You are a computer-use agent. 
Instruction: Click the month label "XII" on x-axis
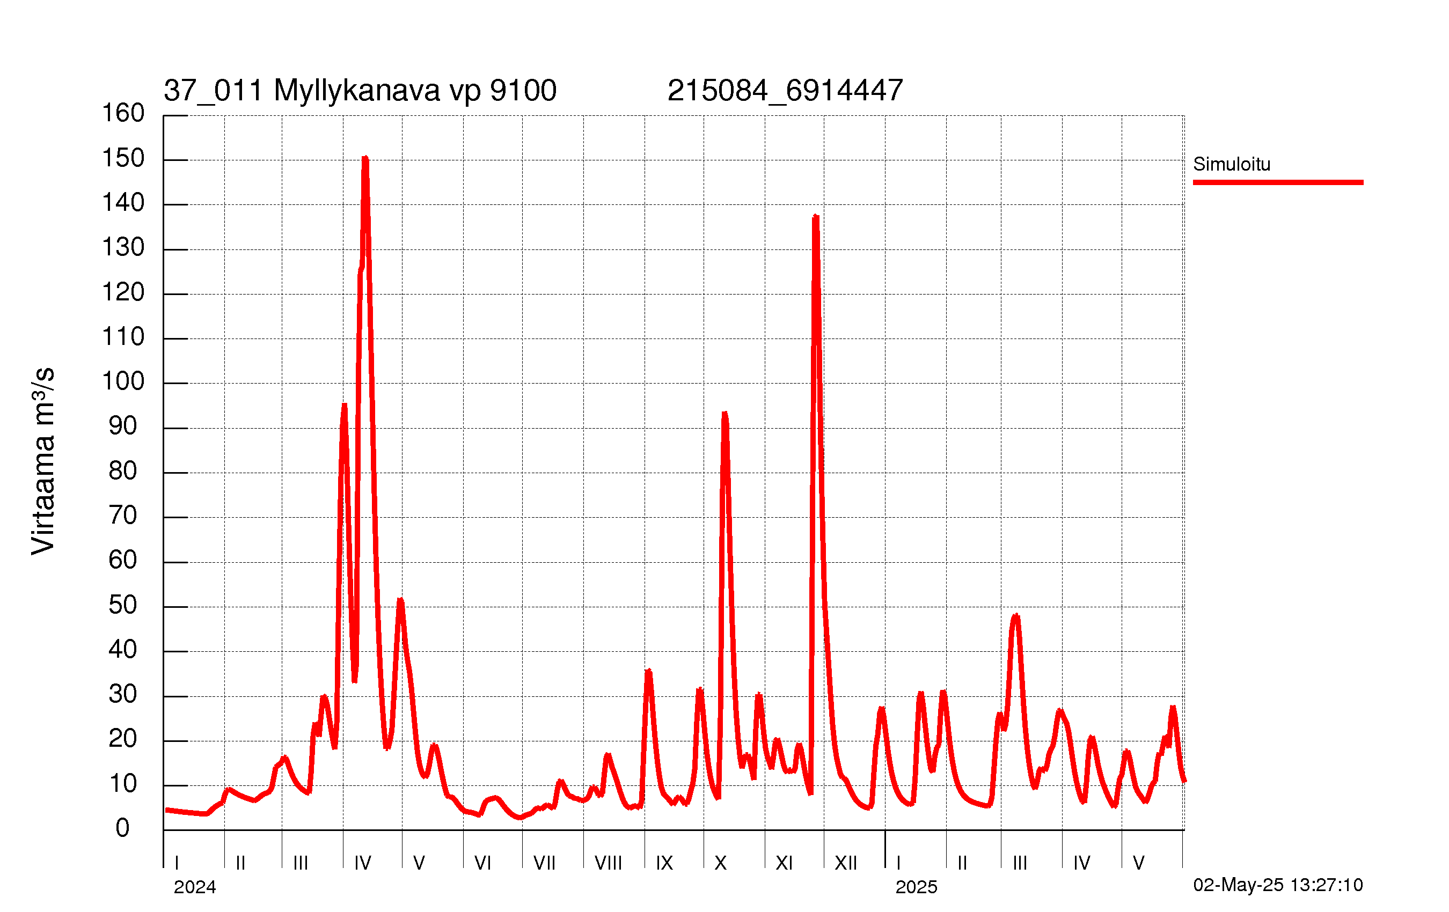click(845, 863)
